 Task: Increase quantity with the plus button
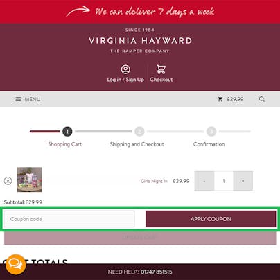click(x=243, y=181)
